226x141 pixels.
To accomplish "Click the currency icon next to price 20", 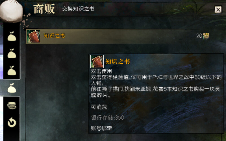I will (206, 36).
